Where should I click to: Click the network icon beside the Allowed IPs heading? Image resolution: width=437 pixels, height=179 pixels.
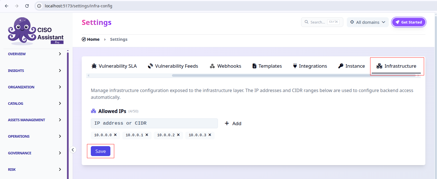pos(94,111)
